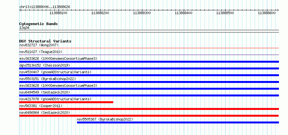
Task: Click the right arrow of the ruler
Action: coord(278,10)
